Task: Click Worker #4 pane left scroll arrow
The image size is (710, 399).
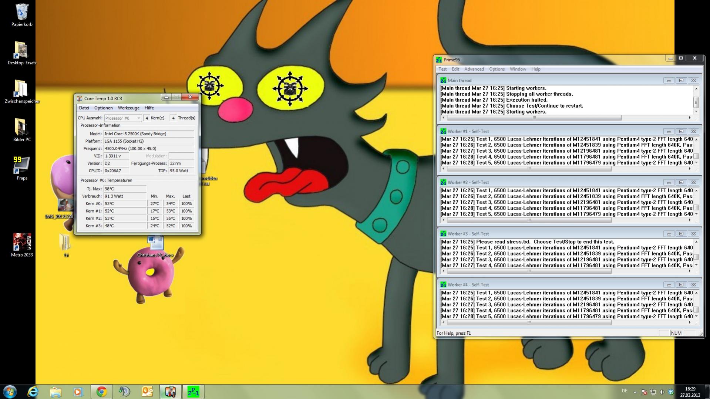Action: point(444,322)
